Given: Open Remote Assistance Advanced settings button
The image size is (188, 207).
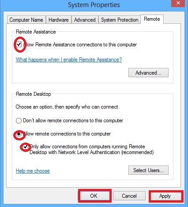Looking at the screenshot, I should pyautogui.click(x=148, y=72).
